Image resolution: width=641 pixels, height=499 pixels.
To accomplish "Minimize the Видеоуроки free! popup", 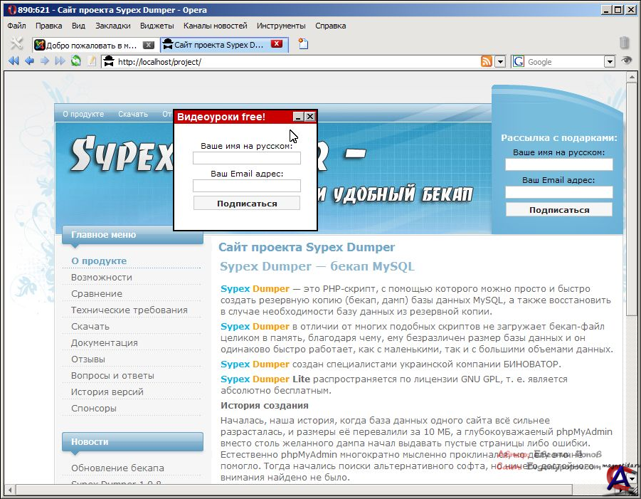I will (x=299, y=117).
